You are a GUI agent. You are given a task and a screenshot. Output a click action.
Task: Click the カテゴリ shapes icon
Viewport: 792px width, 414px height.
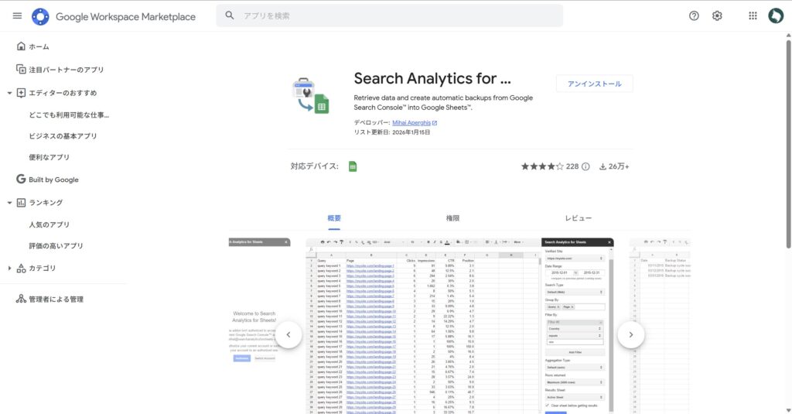21,269
